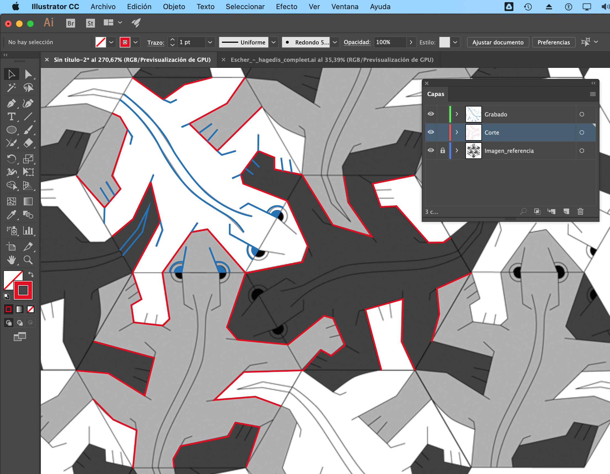Hide the Corte layer
Viewport: 610px width, 474px height.
pos(431,132)
